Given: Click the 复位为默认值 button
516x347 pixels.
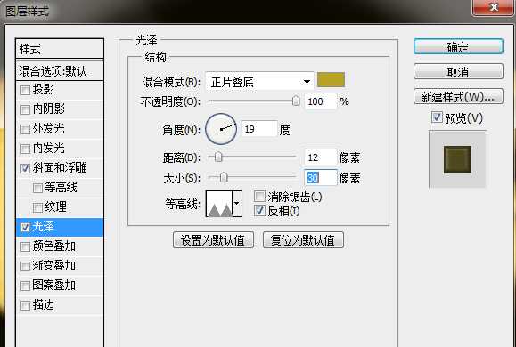Looking at the screenshot, I should coord(303,240).
